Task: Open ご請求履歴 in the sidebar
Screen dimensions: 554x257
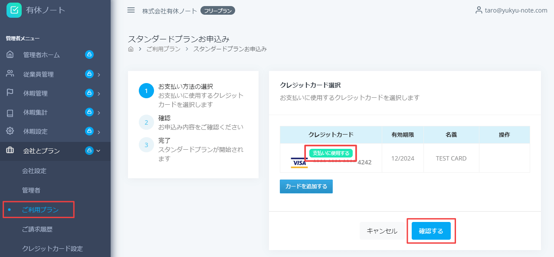Action: point(37,229)
